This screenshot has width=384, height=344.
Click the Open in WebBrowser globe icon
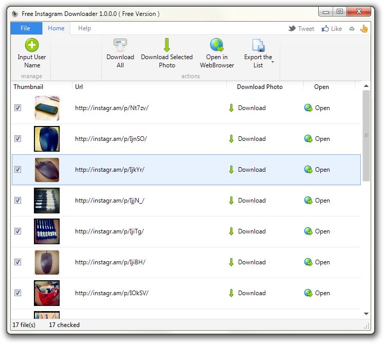click(217, 45)
